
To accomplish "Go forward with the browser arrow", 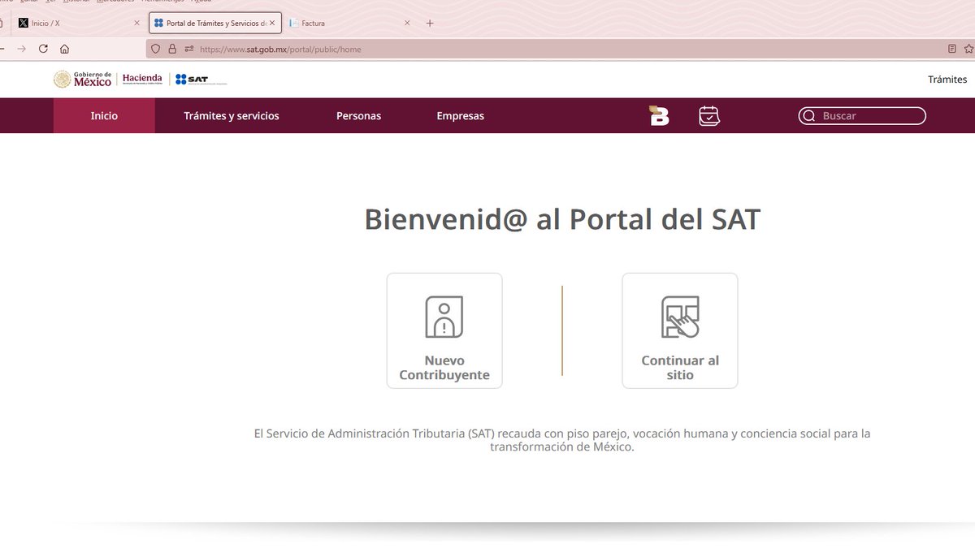I will tap(22, 49).
